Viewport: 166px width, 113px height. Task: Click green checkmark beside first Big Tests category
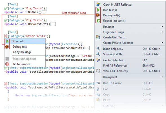(6, 8)
